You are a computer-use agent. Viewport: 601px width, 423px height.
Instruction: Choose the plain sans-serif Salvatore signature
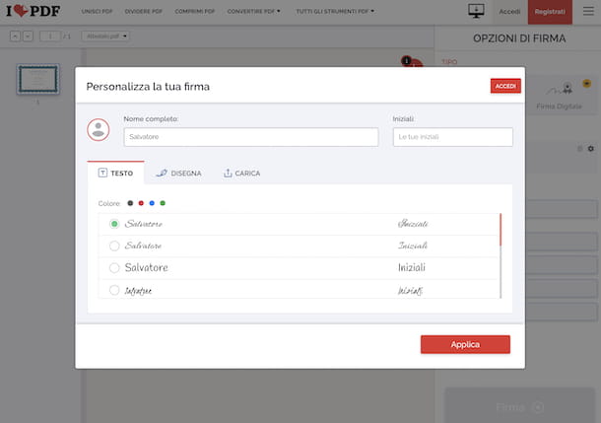(x=114, y=268)
